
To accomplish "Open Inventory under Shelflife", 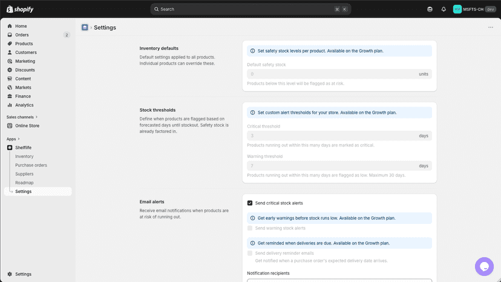I will pyautogui.click(x=24, y=156).
